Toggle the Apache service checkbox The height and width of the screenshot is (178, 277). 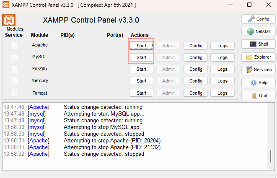point(15,45)
